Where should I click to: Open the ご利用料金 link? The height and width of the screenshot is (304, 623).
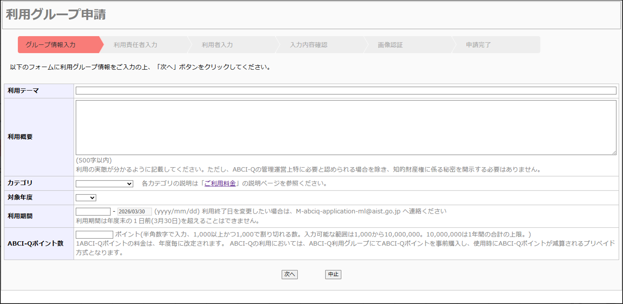[220, 183]
